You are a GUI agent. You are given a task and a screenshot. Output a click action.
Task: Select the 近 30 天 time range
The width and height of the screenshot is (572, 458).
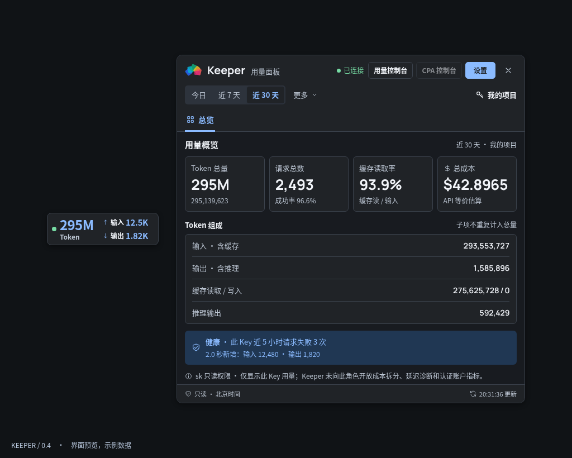pyautogui.click(x=265, y=95)
